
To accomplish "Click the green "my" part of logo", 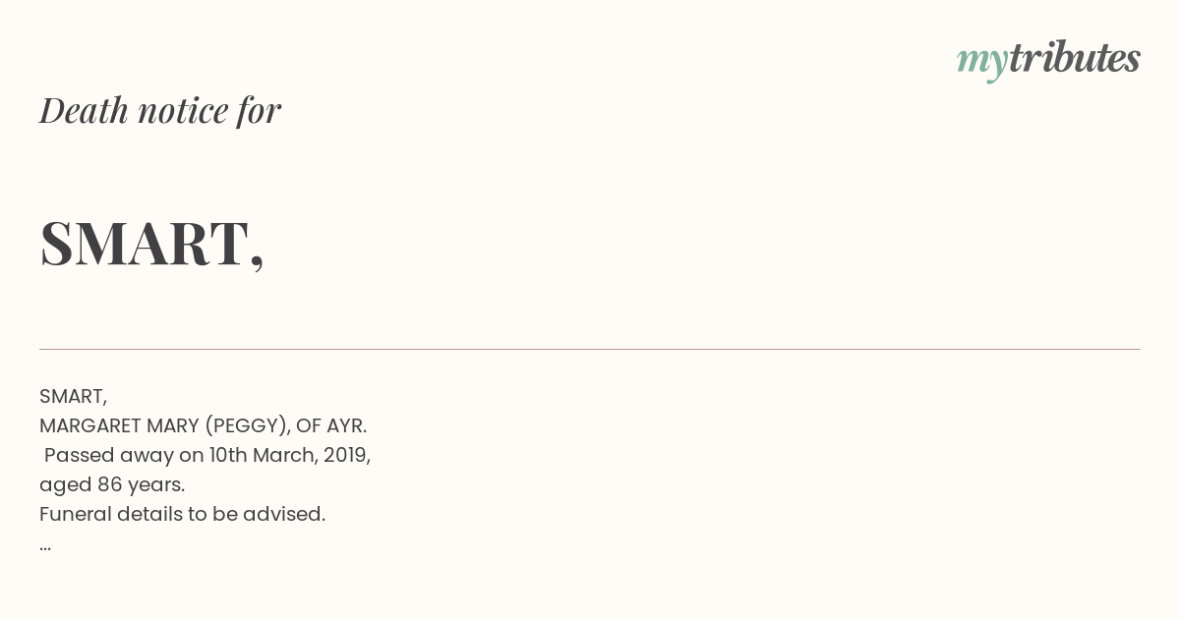I will (x=982, y=63).
